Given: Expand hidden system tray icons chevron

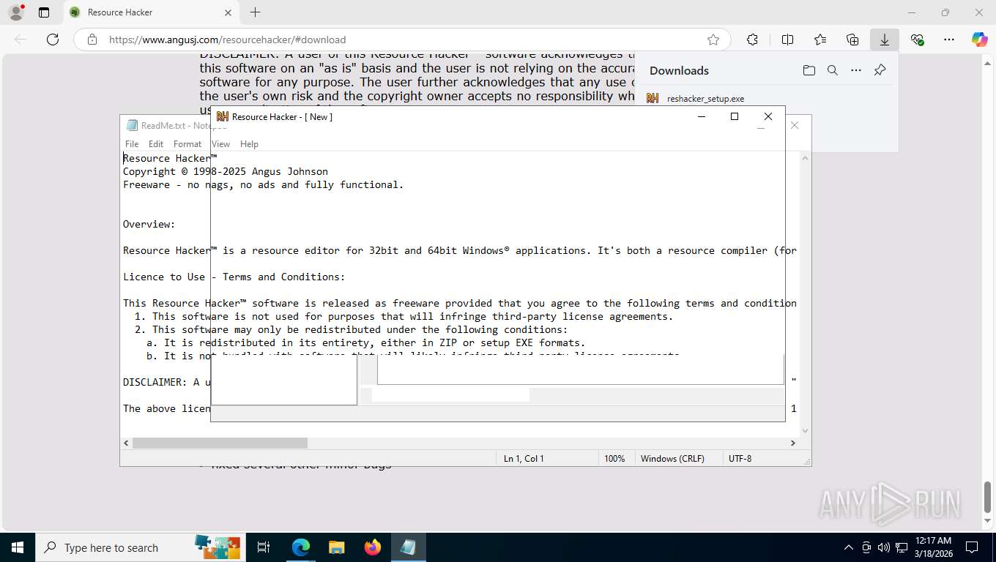Looking at the screenshot, I should click(x=849, y=547).
